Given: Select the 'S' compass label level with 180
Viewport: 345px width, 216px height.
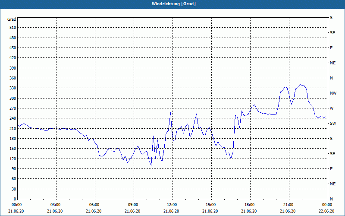Looking at the screenshot, I should [331, 139].
